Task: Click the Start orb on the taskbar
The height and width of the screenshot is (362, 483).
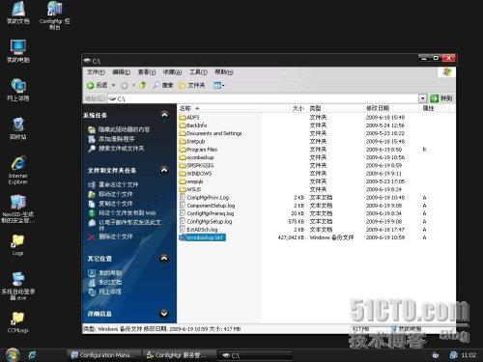Action: [x=13, y=354]
